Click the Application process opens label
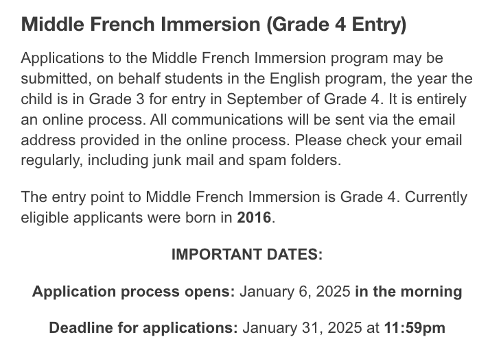 (134, 292)
